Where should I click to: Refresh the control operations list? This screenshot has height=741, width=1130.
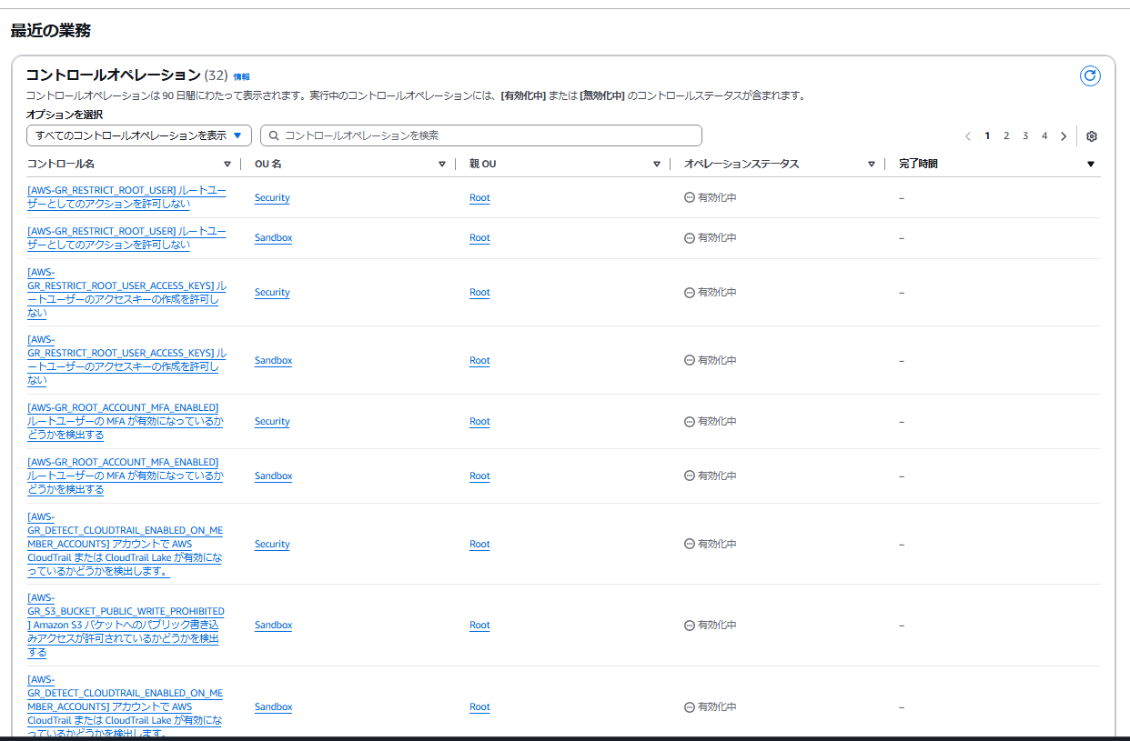point(1090,76)
